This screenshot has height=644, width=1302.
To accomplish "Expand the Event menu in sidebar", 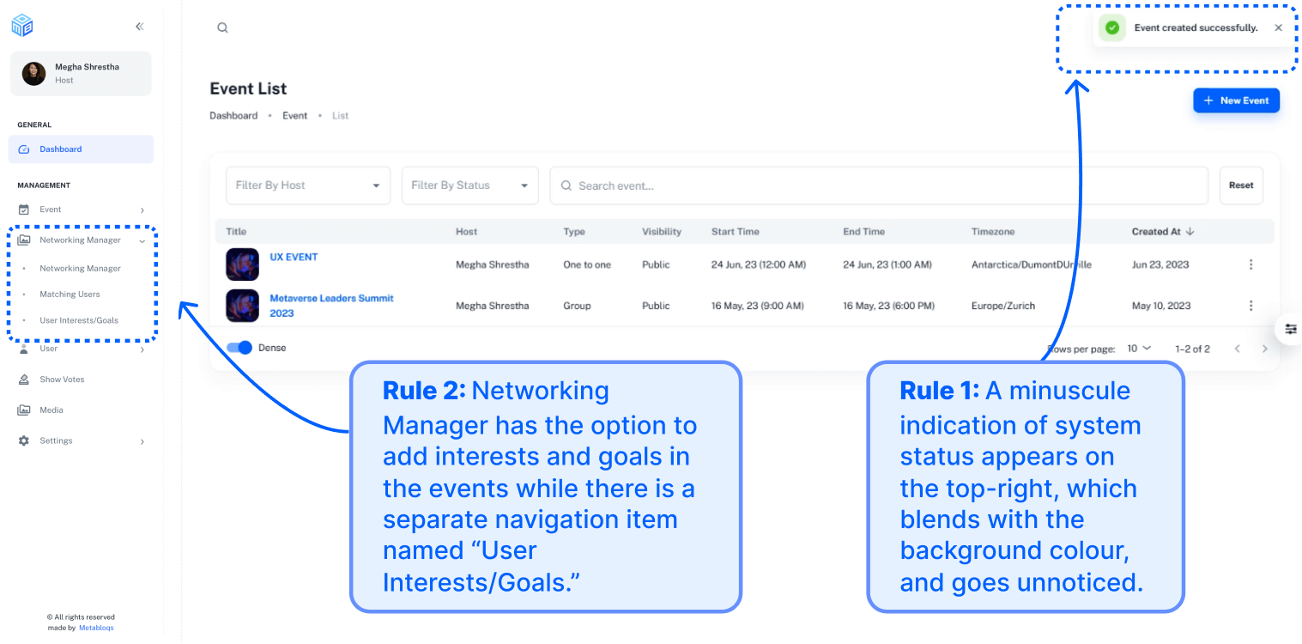I will pyautogui.click(x=82, y=210).
